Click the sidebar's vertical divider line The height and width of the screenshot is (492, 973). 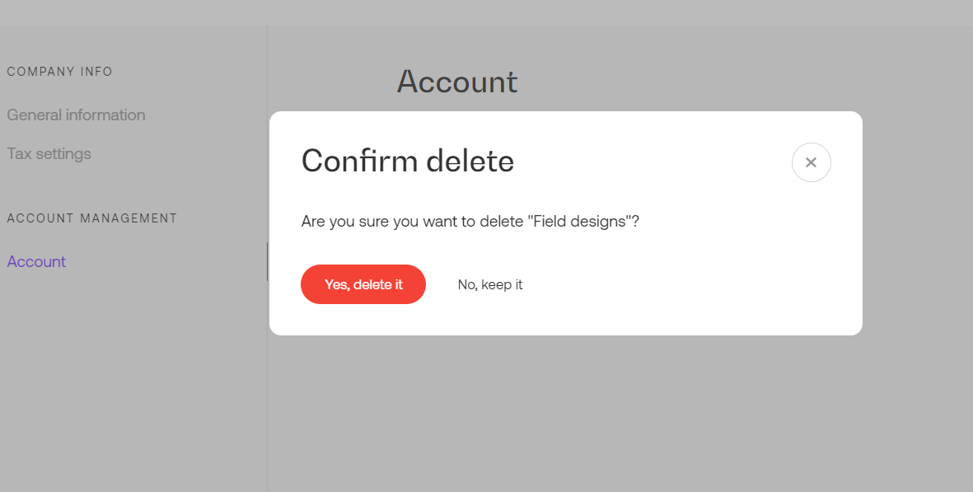pos(268,385)
